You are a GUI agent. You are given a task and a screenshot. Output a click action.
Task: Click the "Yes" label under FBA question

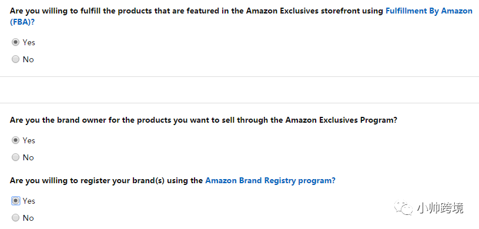pyautogui.click(x=29, y=42)
